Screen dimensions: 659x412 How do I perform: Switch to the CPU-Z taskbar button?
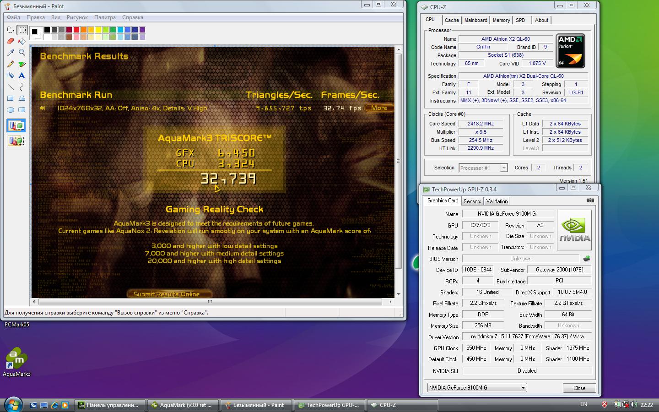click(403, 405)
